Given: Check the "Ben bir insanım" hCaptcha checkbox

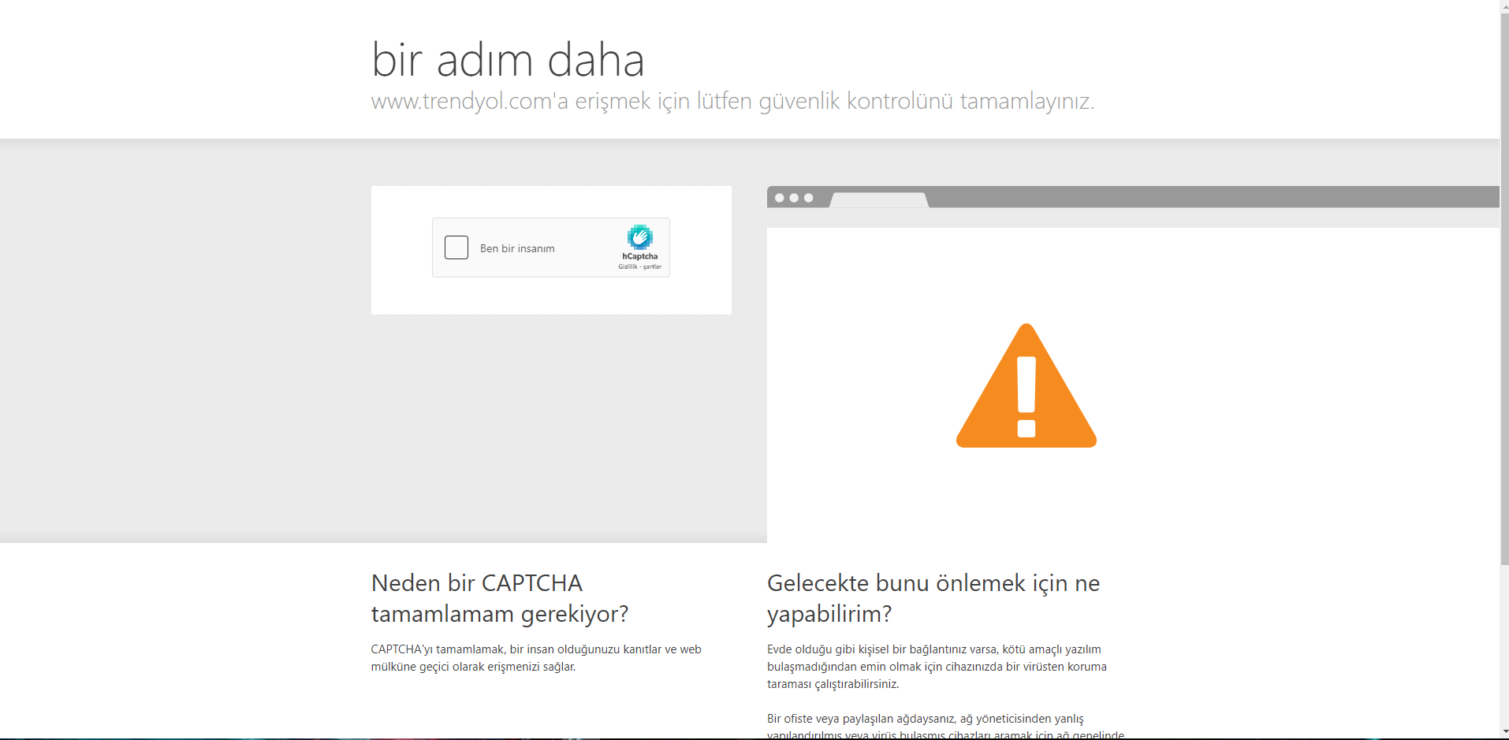Looking at the screenshot, I should click(456, 247).
